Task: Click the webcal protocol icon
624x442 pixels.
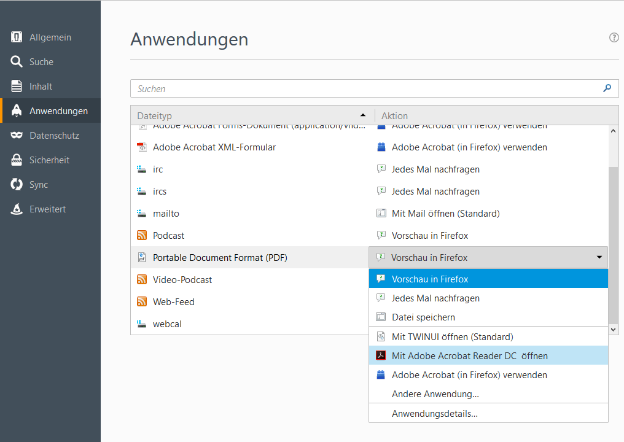Action: [x=142, y=324]
